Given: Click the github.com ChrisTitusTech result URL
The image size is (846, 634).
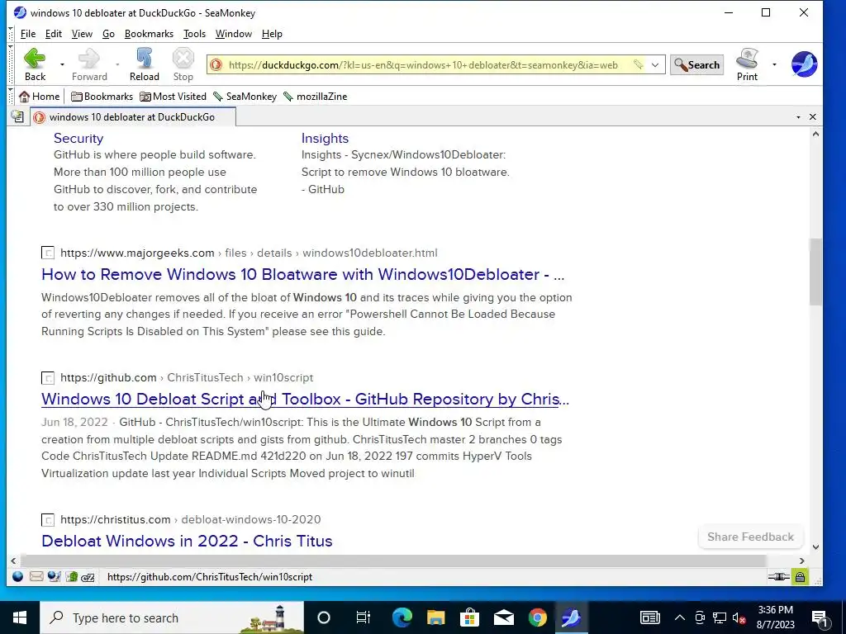Looking at the screenshot, I should pyautogui.click(x=187, y=377).
